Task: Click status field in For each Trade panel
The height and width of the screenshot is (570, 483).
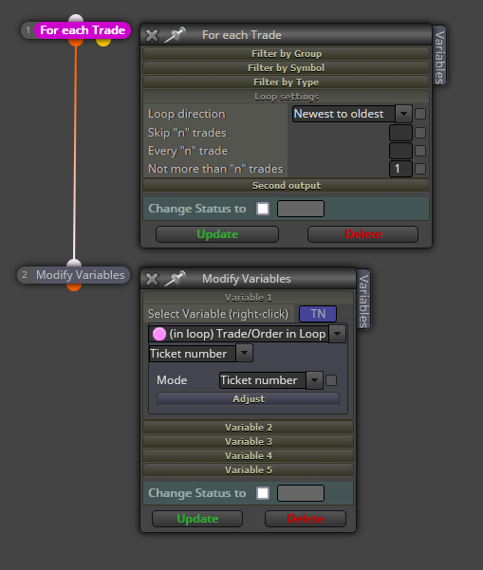Action: click(x=301, y=209)
